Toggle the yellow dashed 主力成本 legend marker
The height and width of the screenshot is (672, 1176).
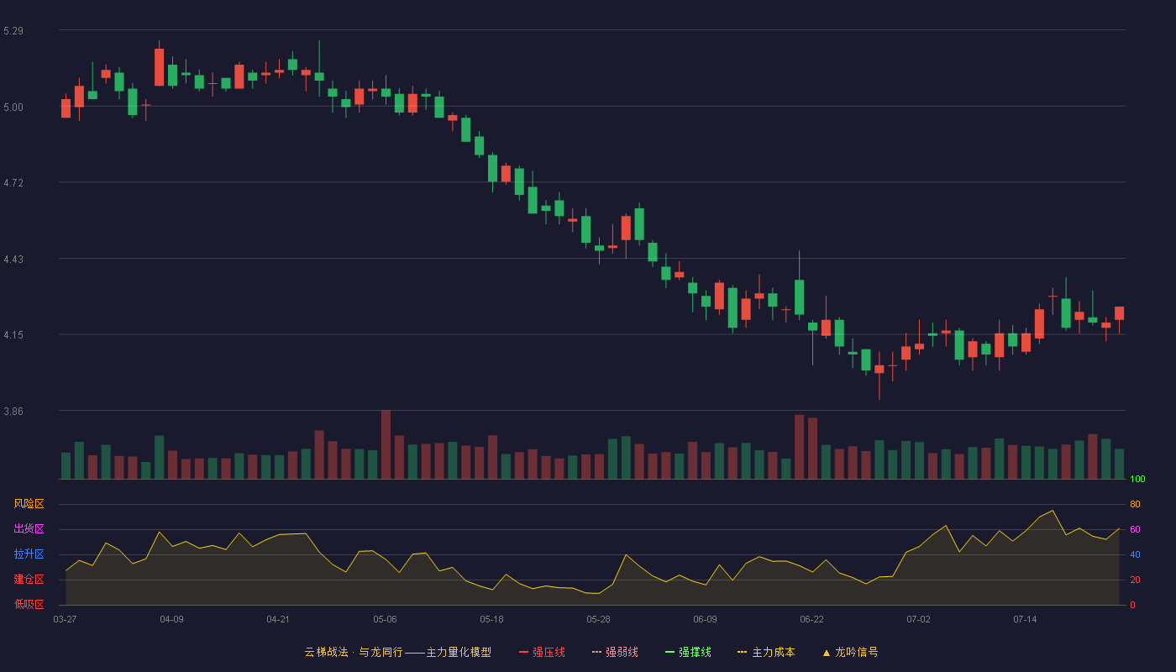pos(743,652)
